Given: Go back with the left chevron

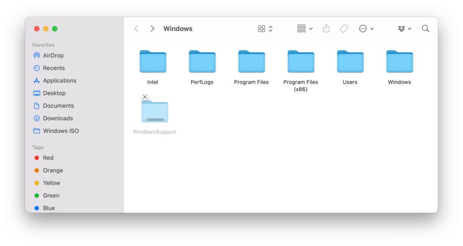Looking at the screenshot, I should tap(137, 28).
